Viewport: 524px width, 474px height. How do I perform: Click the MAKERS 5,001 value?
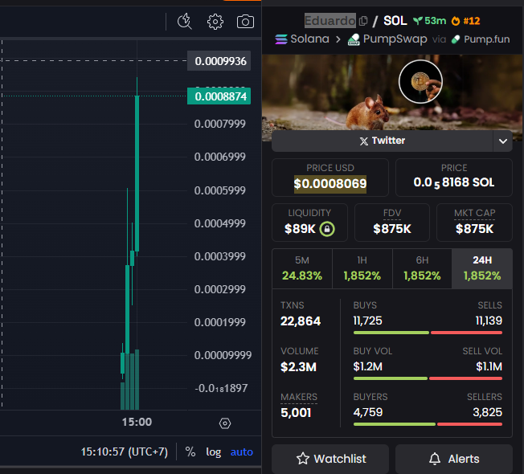296,413
